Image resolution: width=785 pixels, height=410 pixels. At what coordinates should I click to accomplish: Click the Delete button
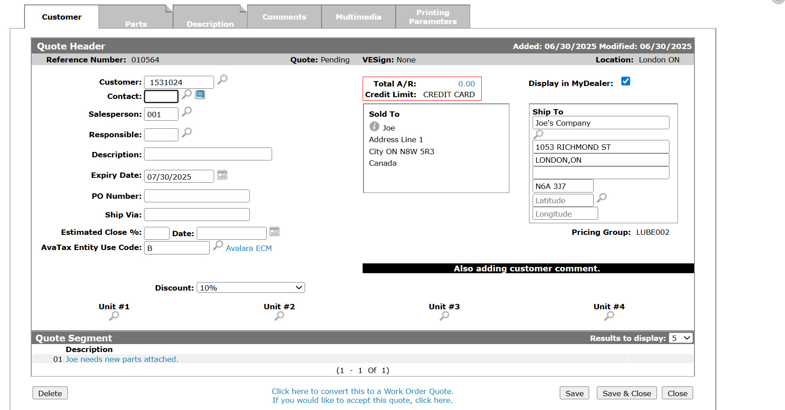[x=50, y=393]
